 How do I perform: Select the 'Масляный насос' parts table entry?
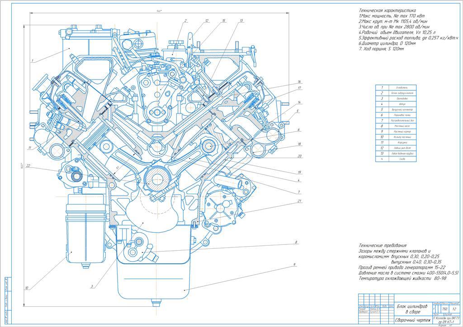[x=396, y=126]
